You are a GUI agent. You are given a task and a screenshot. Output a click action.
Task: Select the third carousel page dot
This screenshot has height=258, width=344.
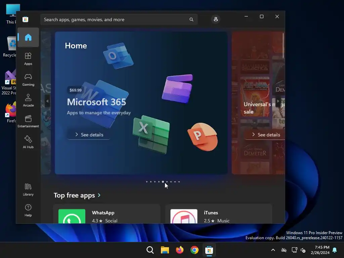coord(155,182)
